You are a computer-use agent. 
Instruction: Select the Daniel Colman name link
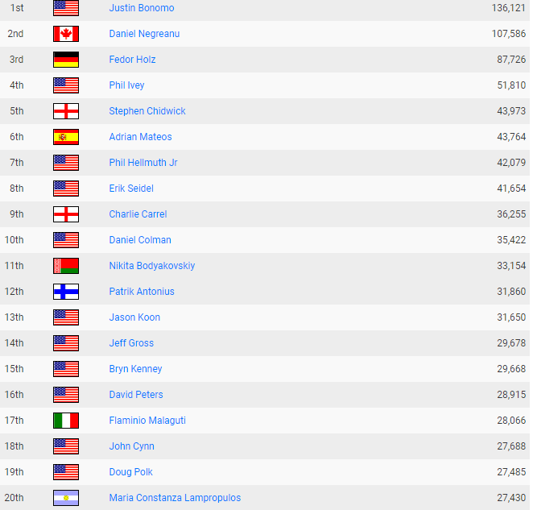[140, 240]
